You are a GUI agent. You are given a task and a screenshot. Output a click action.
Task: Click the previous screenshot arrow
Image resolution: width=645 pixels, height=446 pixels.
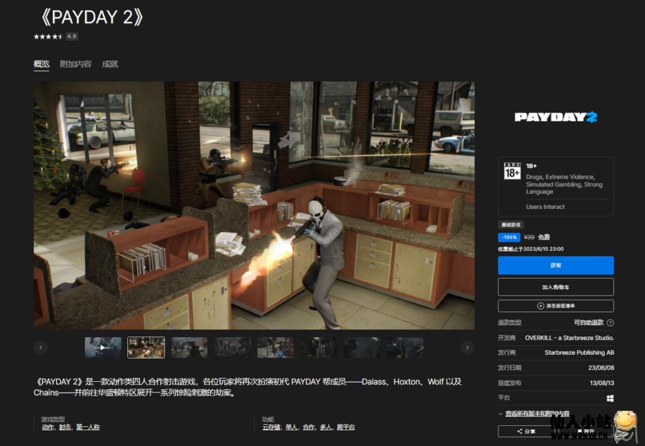[x=41, y=347]
